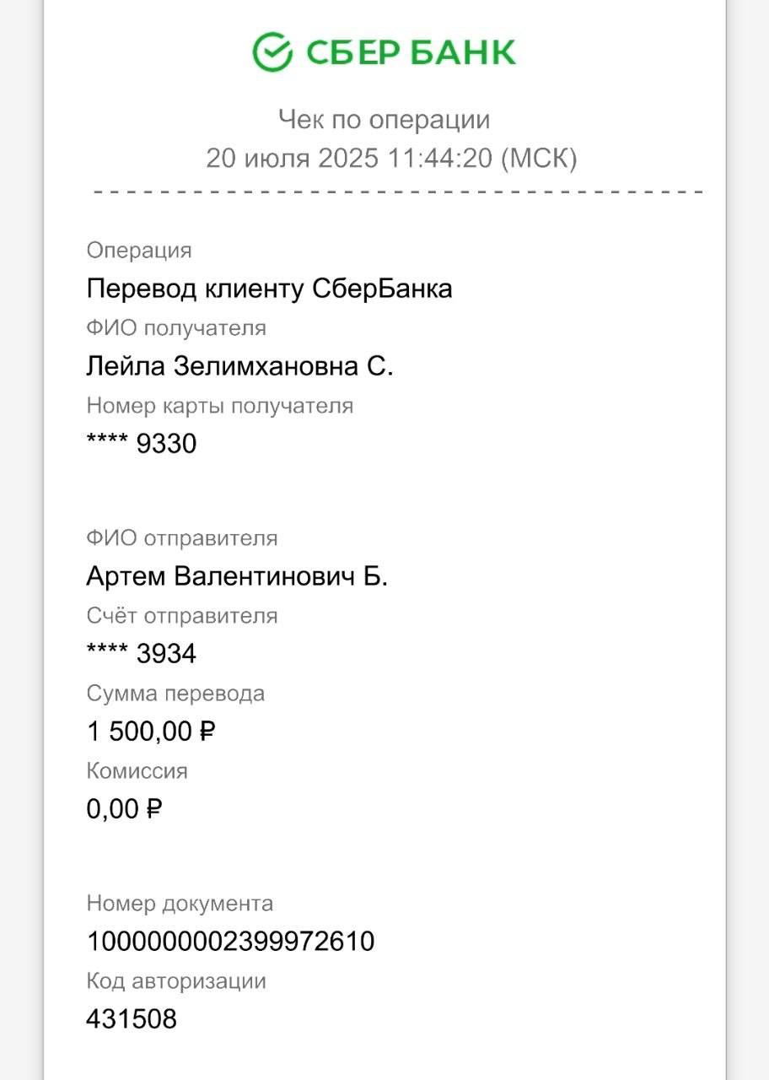Viewport: 769px width, 1080px height.
Task: Click the green Sber checkmark logo icon
Action: [272, 51]
